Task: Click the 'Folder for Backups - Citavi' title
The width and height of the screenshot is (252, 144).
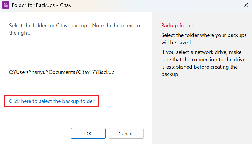Action: [x=42, y=5]
